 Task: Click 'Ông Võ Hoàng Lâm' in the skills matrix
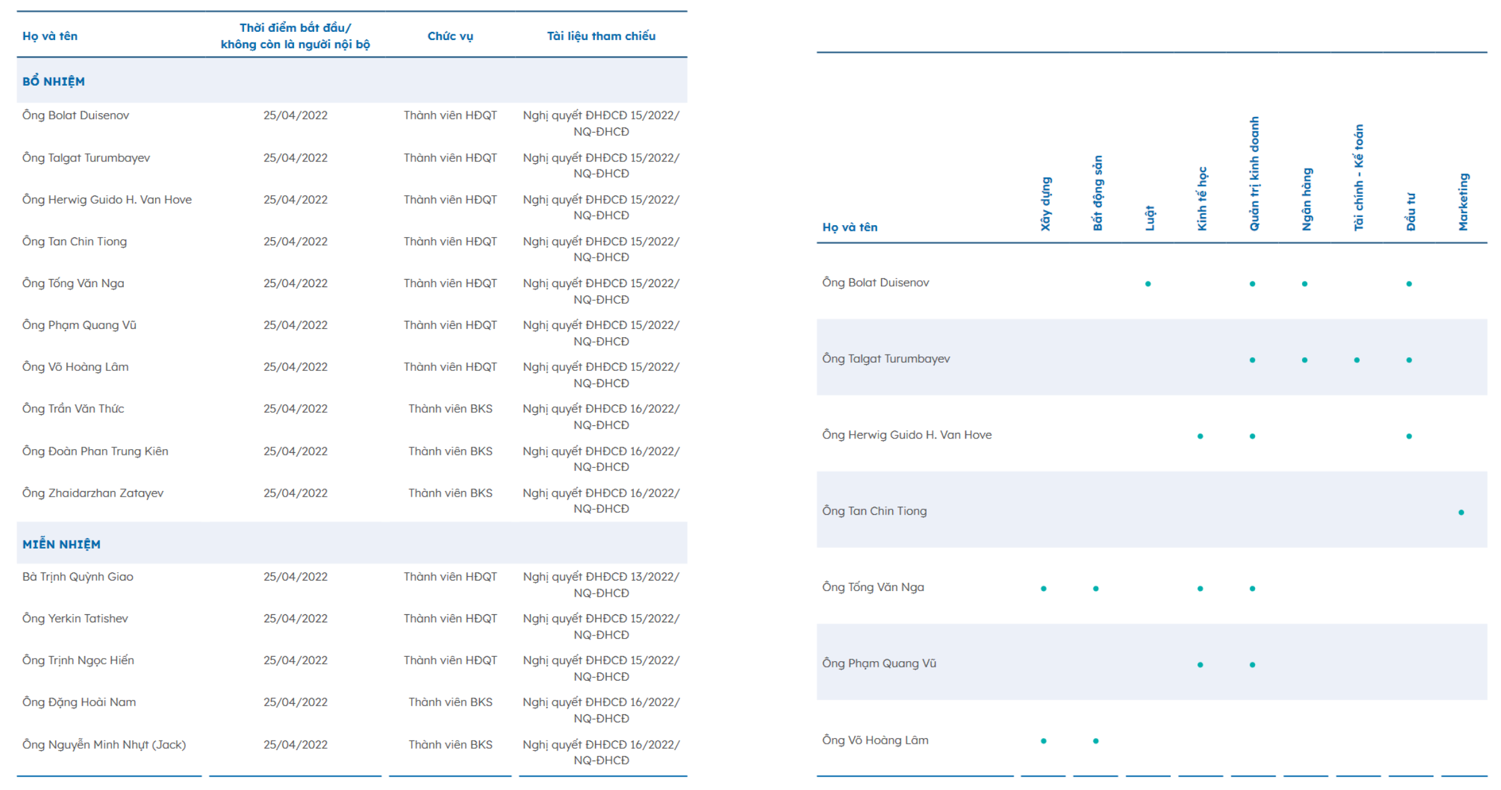875,741
